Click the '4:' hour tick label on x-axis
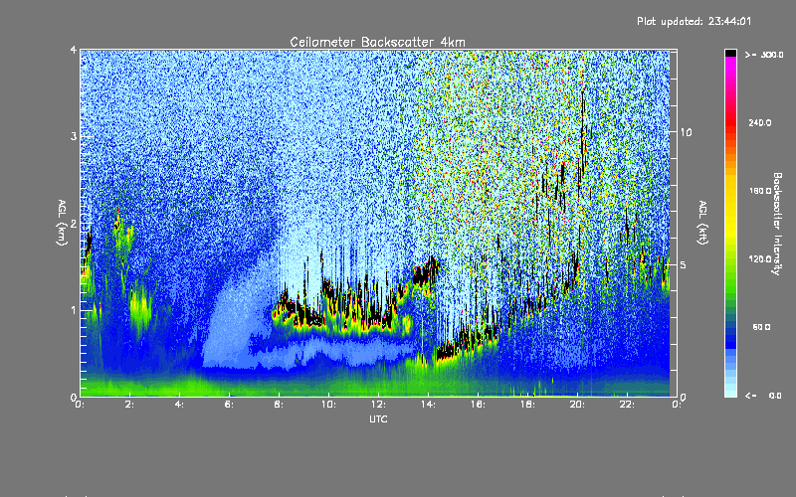 click(179, 405)
